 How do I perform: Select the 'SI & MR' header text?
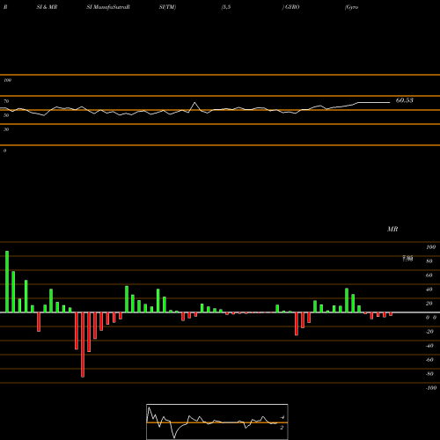point(47,7)
